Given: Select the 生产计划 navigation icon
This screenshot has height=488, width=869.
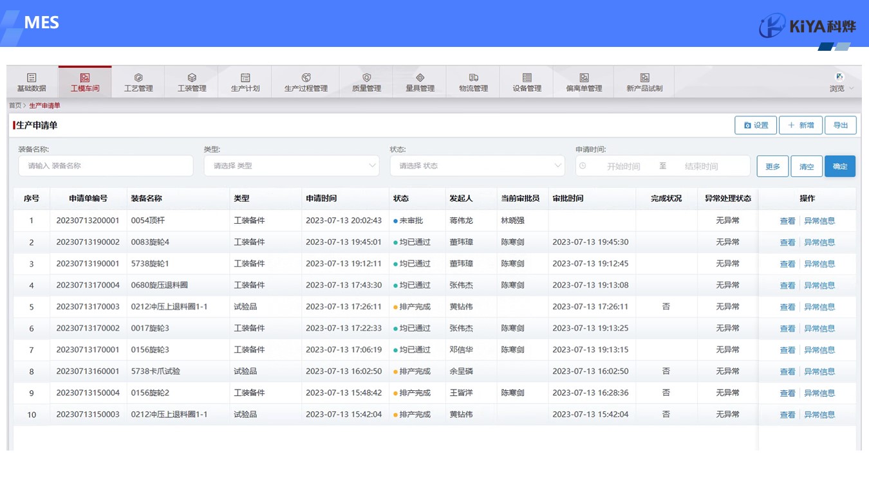Looking at the screenshot, I should point(245,78).
